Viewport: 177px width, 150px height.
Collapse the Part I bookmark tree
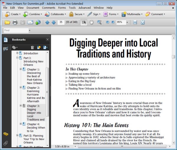[17, 58]
